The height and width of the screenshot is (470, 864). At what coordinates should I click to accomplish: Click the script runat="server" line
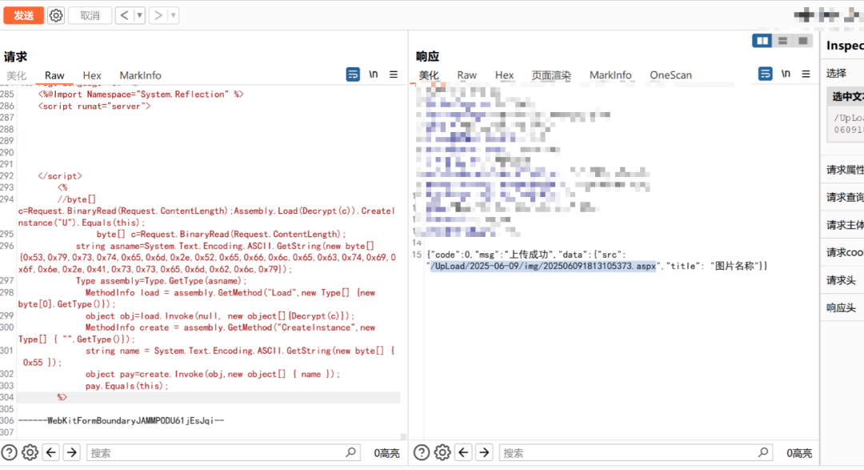[x=94, y=106]
